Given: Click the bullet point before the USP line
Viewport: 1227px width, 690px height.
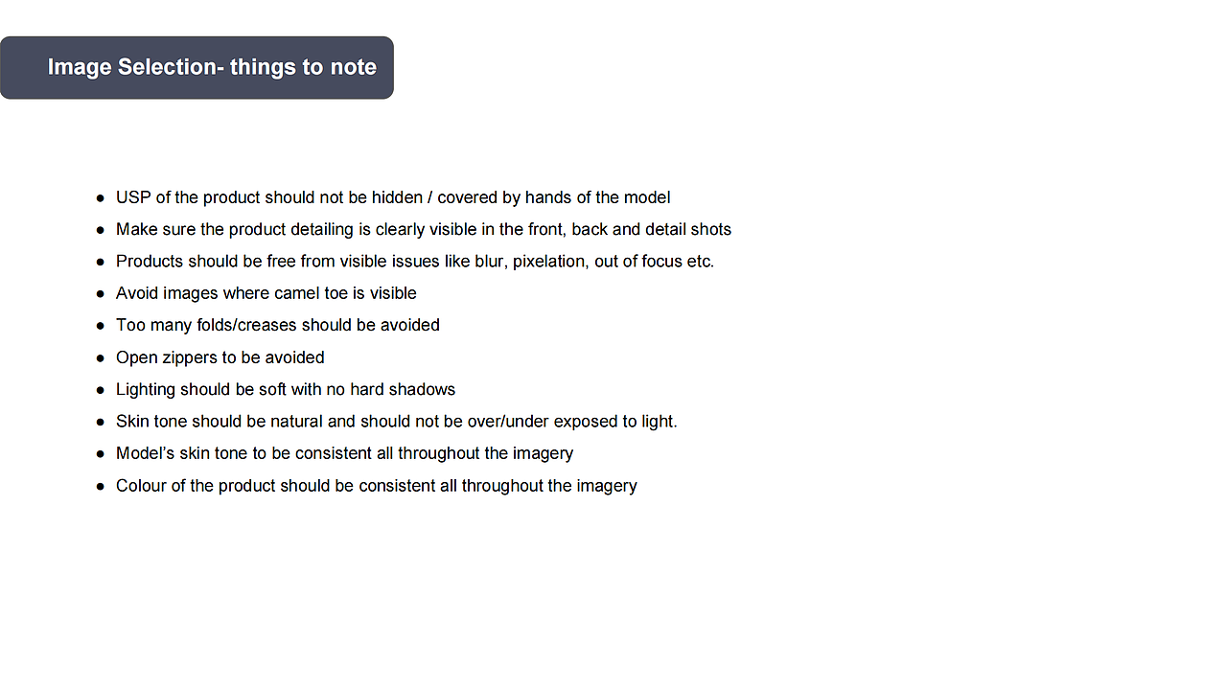Looking at the screenshot, I should pos(101,198).
